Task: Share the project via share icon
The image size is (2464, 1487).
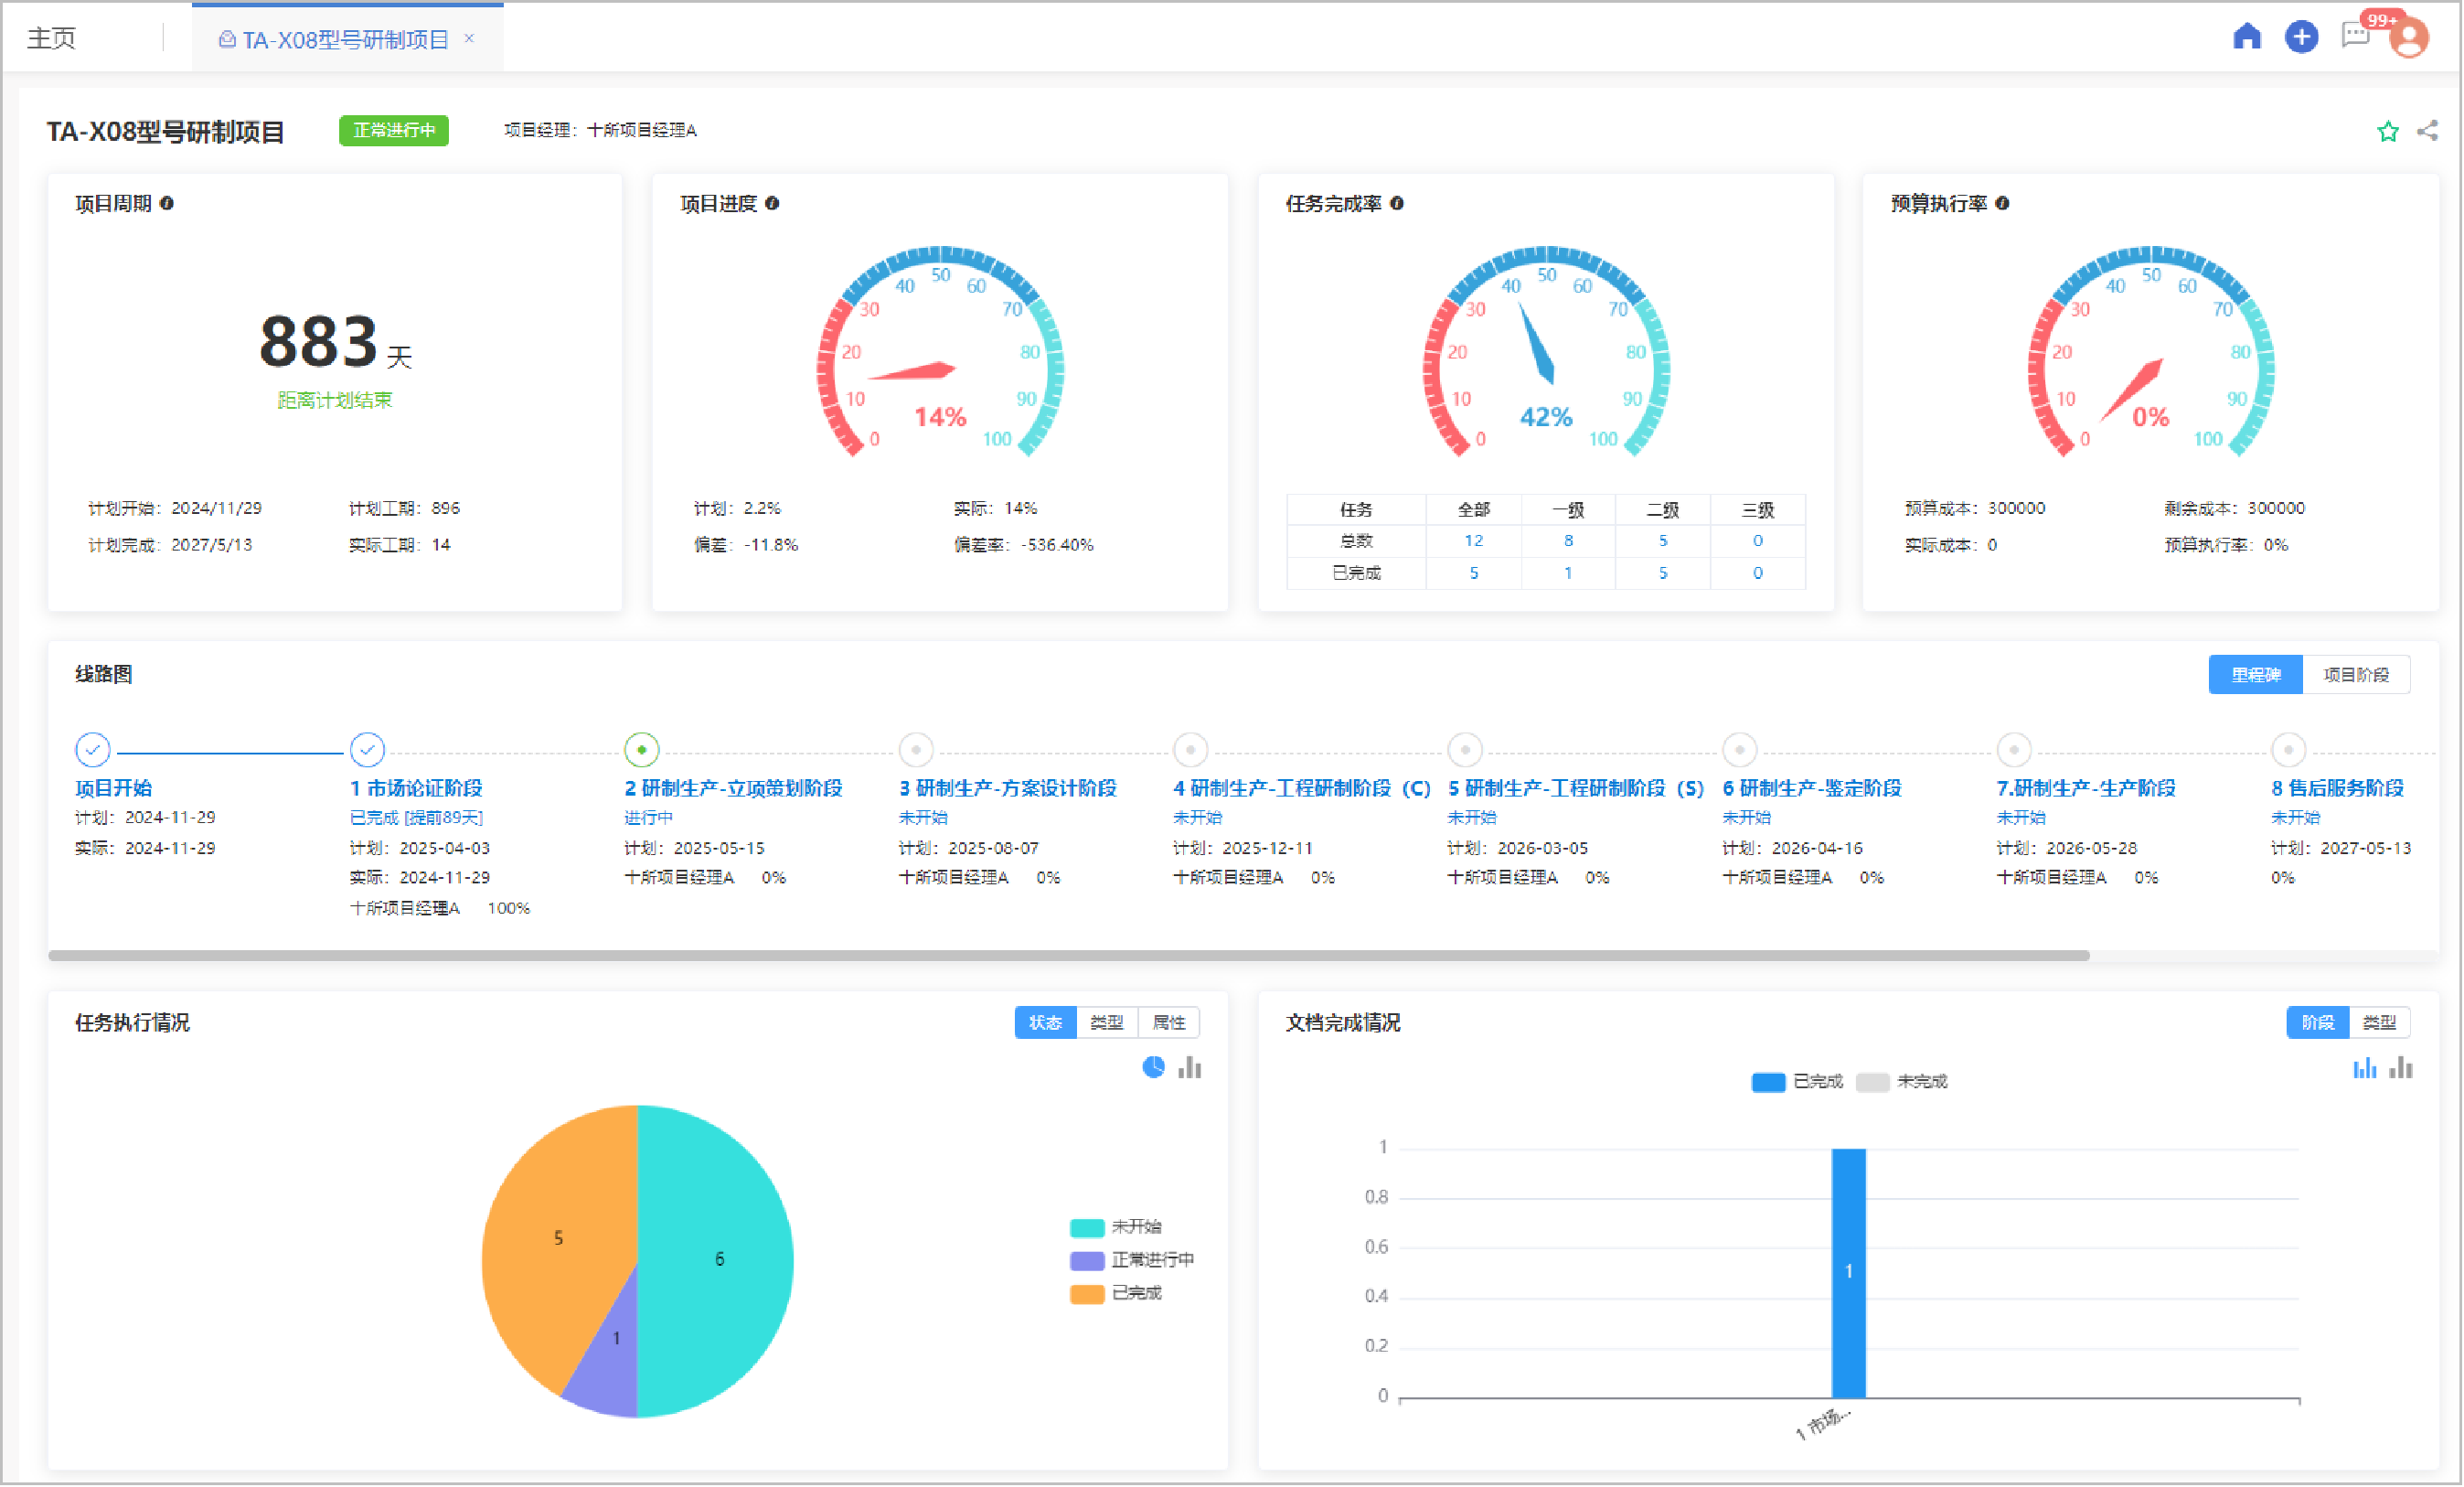Action: [2427, 131]
